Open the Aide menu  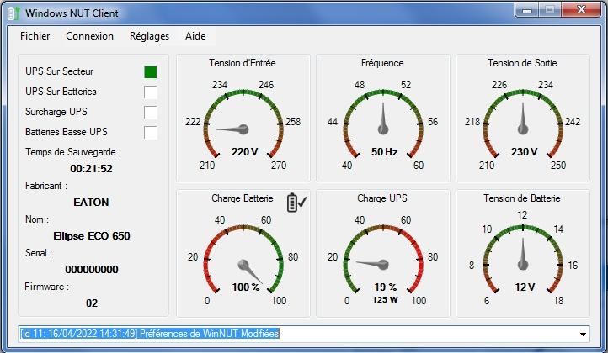click(195, 36)
